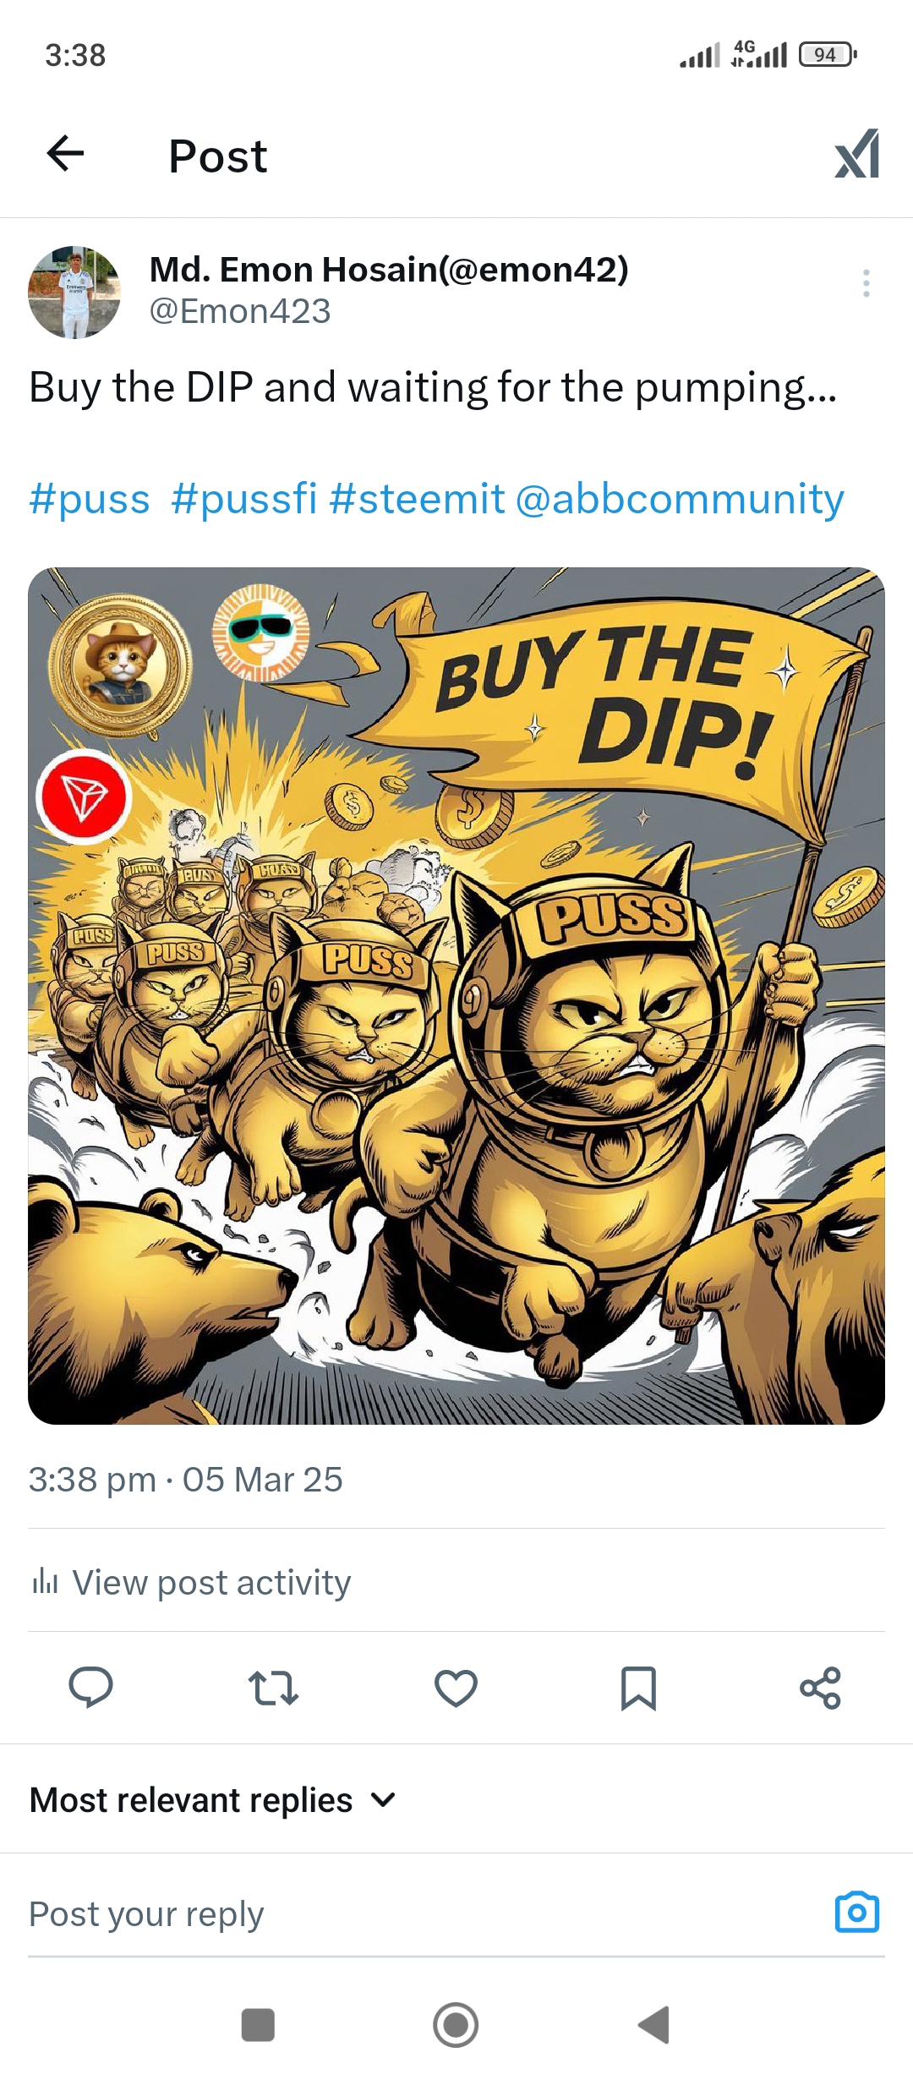This screenshot has width=913, height=2080.
Task: Open Md. Emon Hosain profile picture
Action: click(74, 293)
